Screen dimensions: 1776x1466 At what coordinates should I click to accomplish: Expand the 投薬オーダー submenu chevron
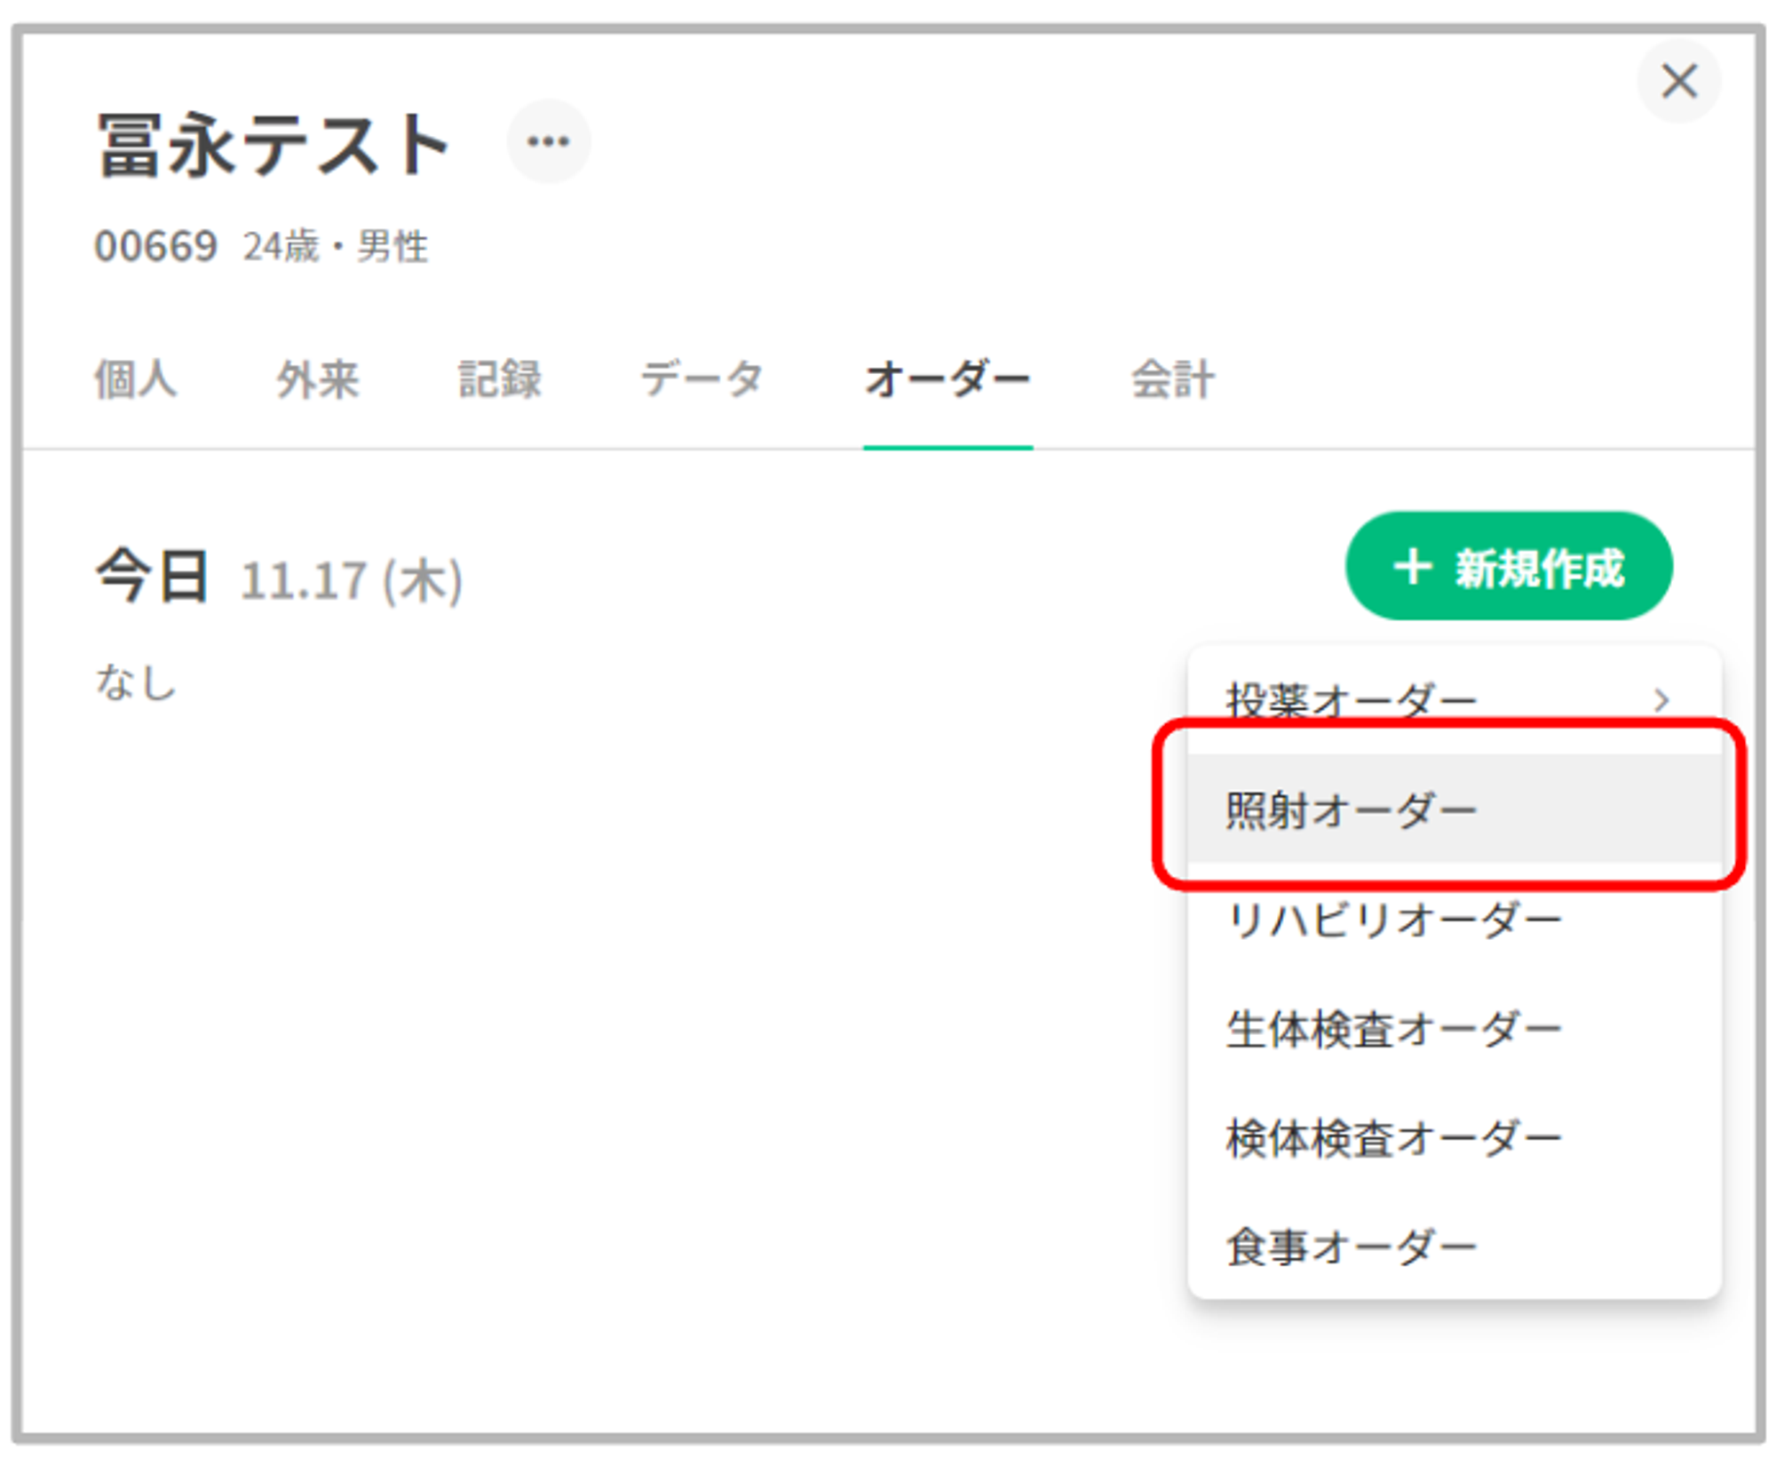1661,700
